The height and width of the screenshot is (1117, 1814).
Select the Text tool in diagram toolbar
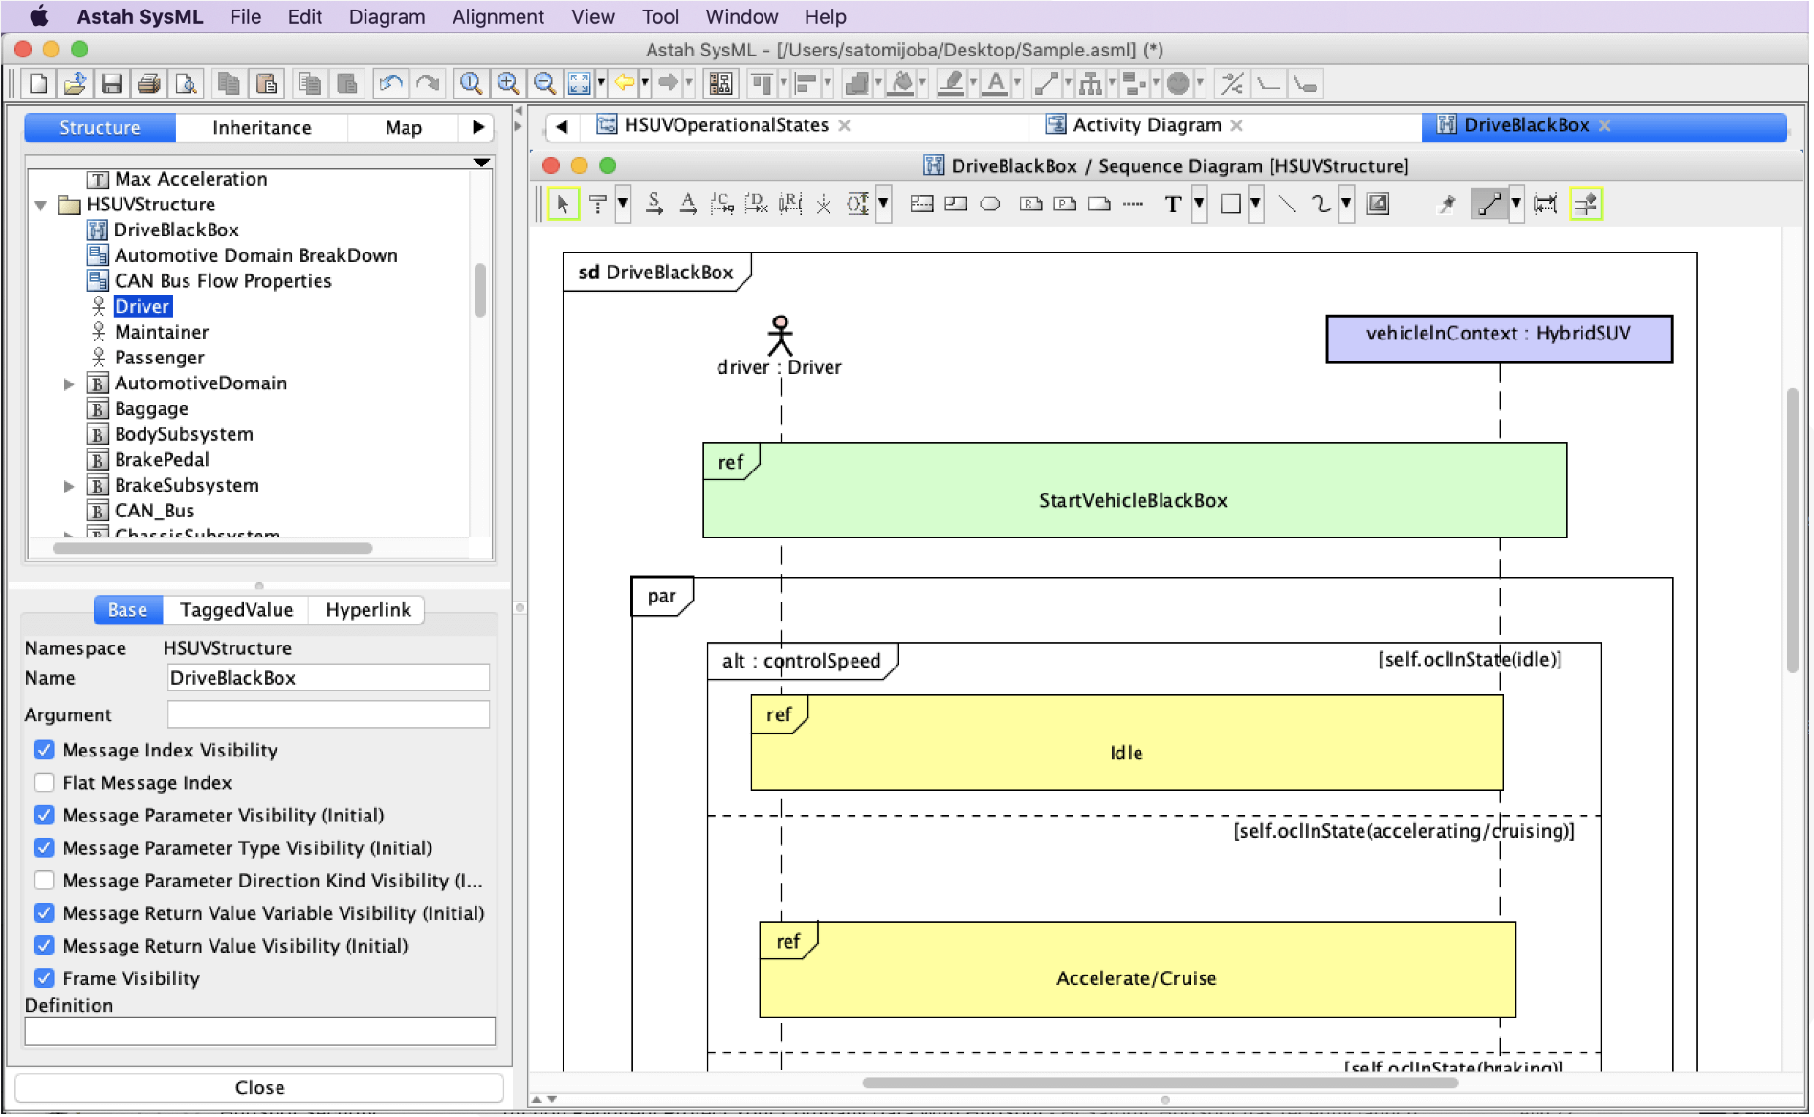[x=1172, y=204]
